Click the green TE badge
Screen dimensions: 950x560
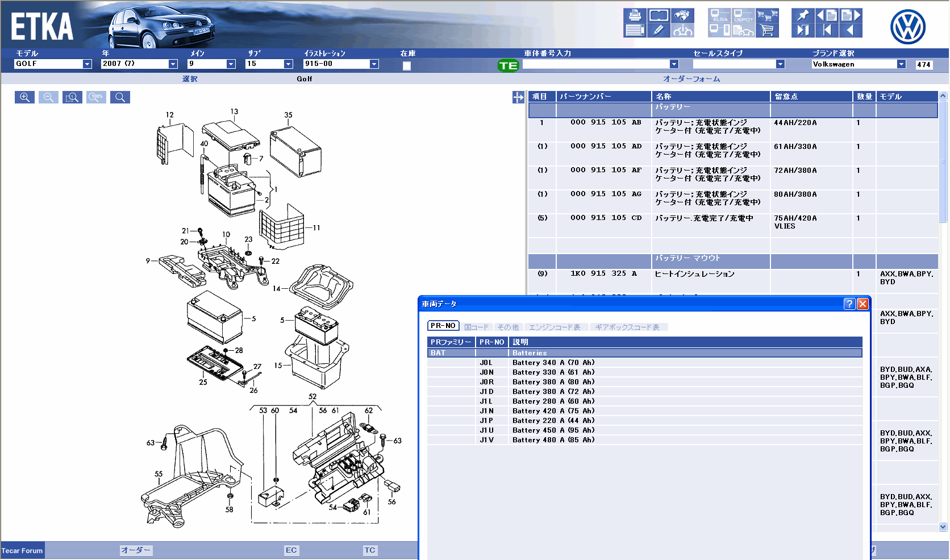click(508, 65)
